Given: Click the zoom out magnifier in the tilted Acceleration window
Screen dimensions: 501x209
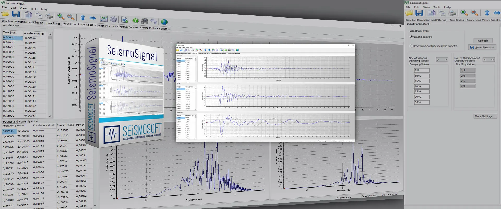Looking at the screenshot, I should tap(71, 17).
